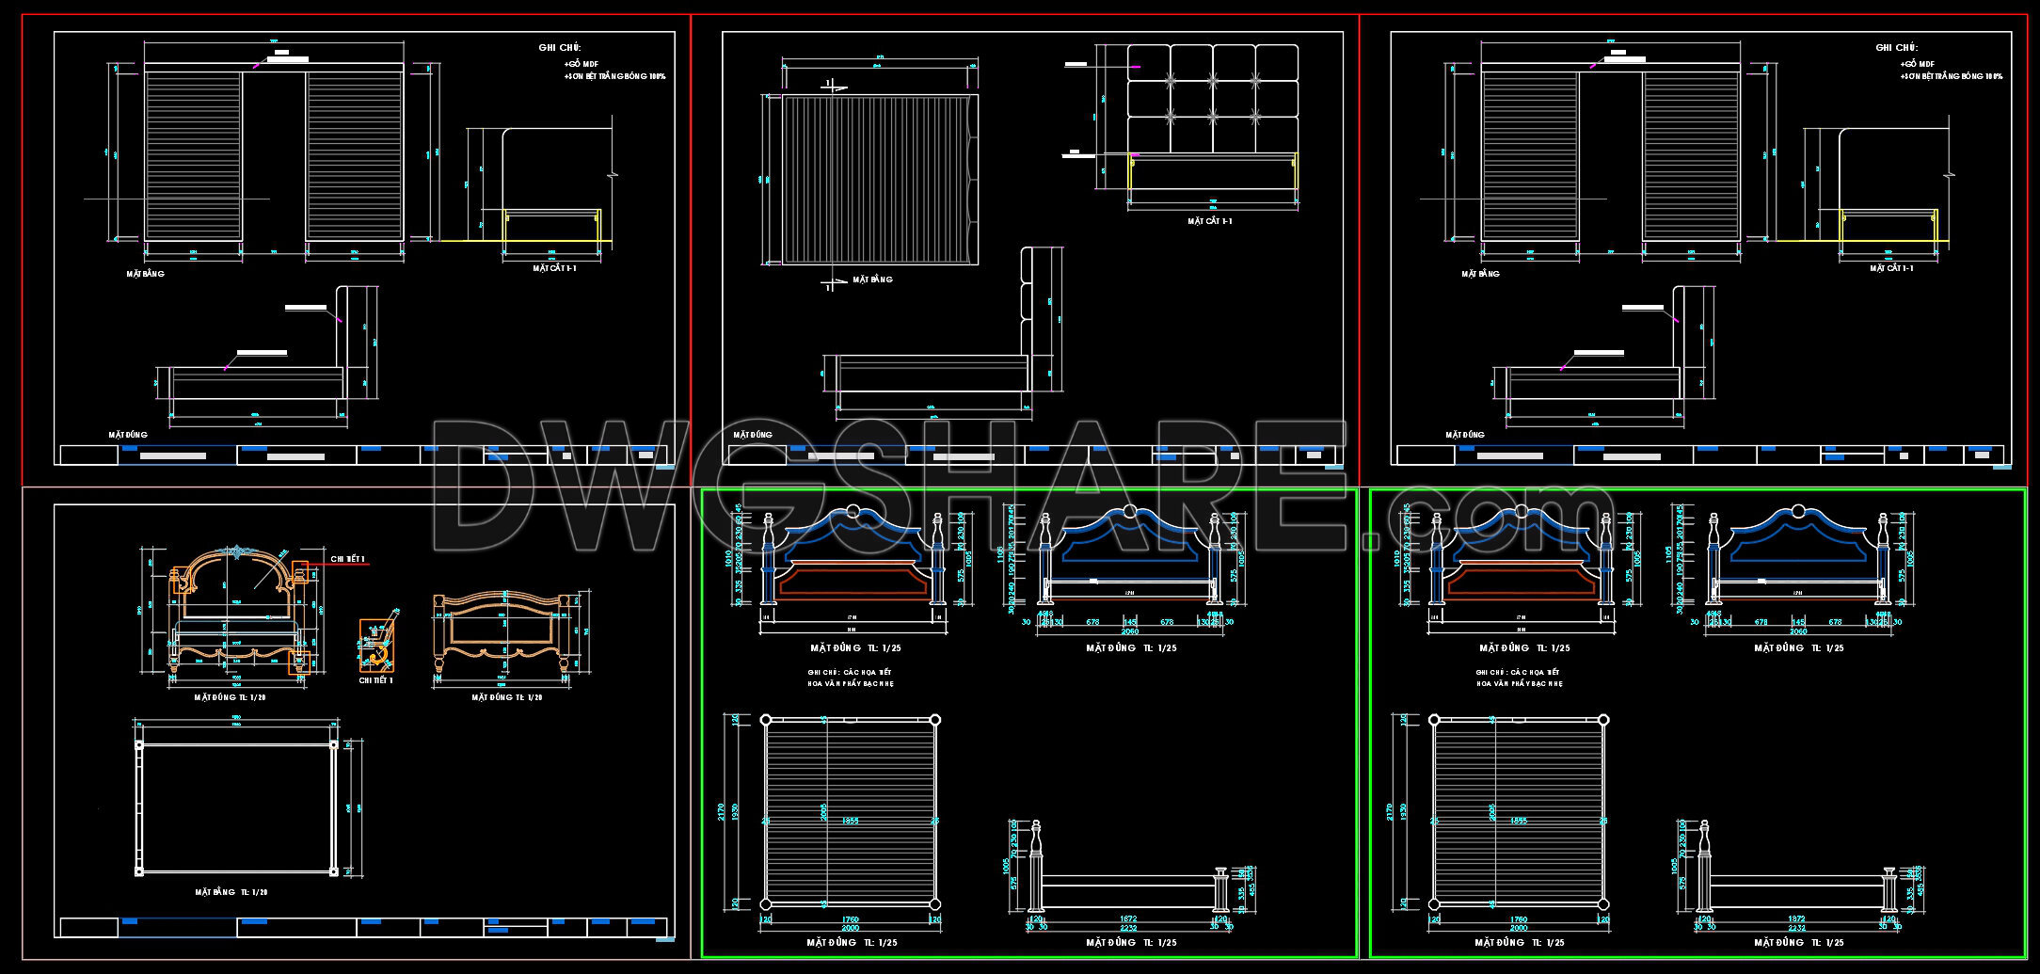Select the MẶT BẰNG TL: 1/20 label
The width and height of the screenshot is (2040, 974).
(231, 892)
